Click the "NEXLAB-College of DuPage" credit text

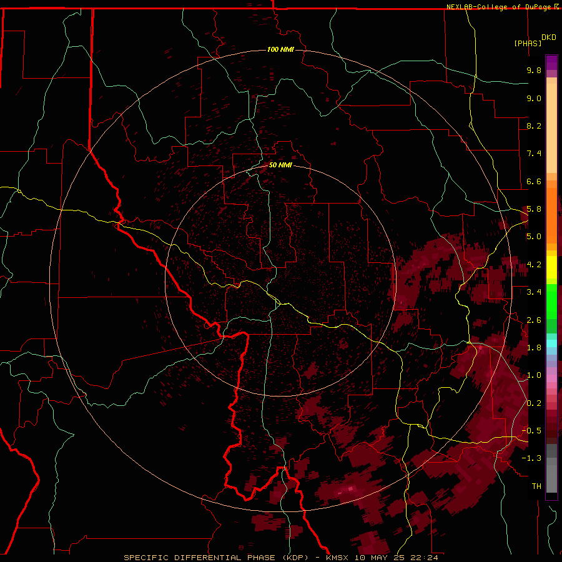[498, 7]
